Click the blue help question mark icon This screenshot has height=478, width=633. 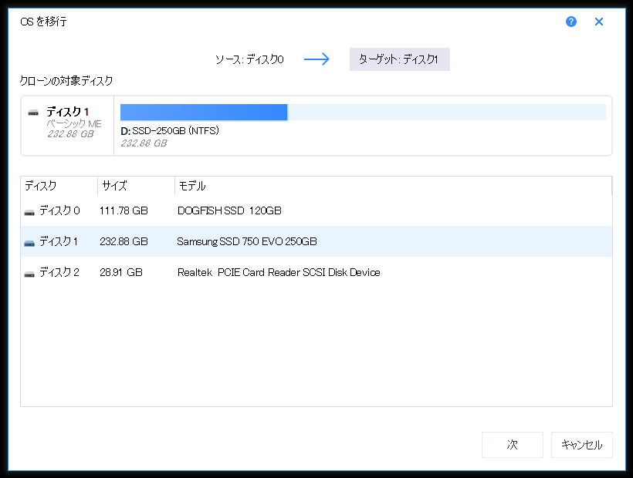(x=571, y=22)
